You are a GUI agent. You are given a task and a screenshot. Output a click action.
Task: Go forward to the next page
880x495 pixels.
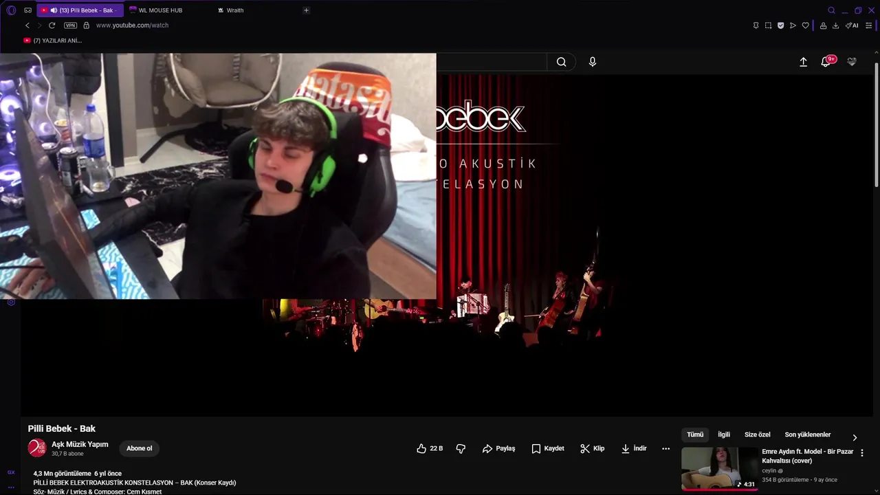click(x=39, y=25)
